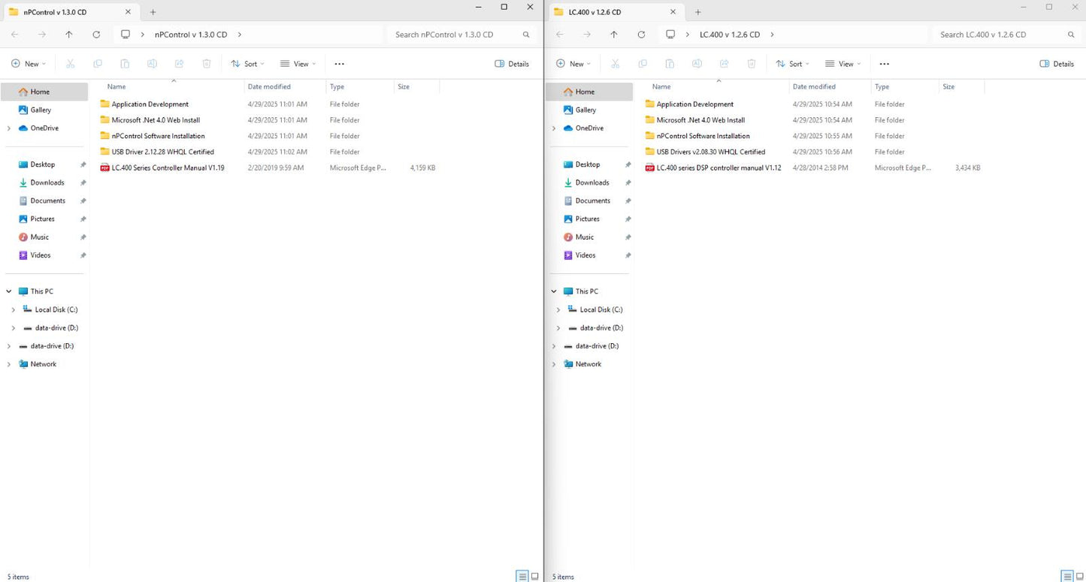Click Copy icon in nPControl window toolbar
The image size is (1086, 582).
[x=98, y=64]
